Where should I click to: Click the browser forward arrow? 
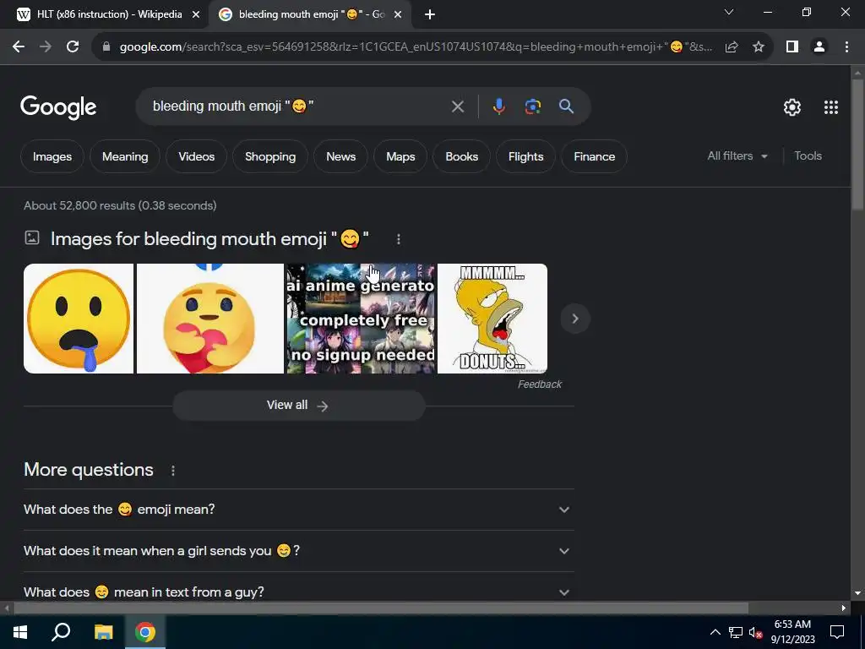46,47
